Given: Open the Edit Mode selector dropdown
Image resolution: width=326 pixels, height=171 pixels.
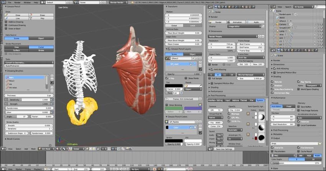Looking at the screenshot, I should 46,149.
